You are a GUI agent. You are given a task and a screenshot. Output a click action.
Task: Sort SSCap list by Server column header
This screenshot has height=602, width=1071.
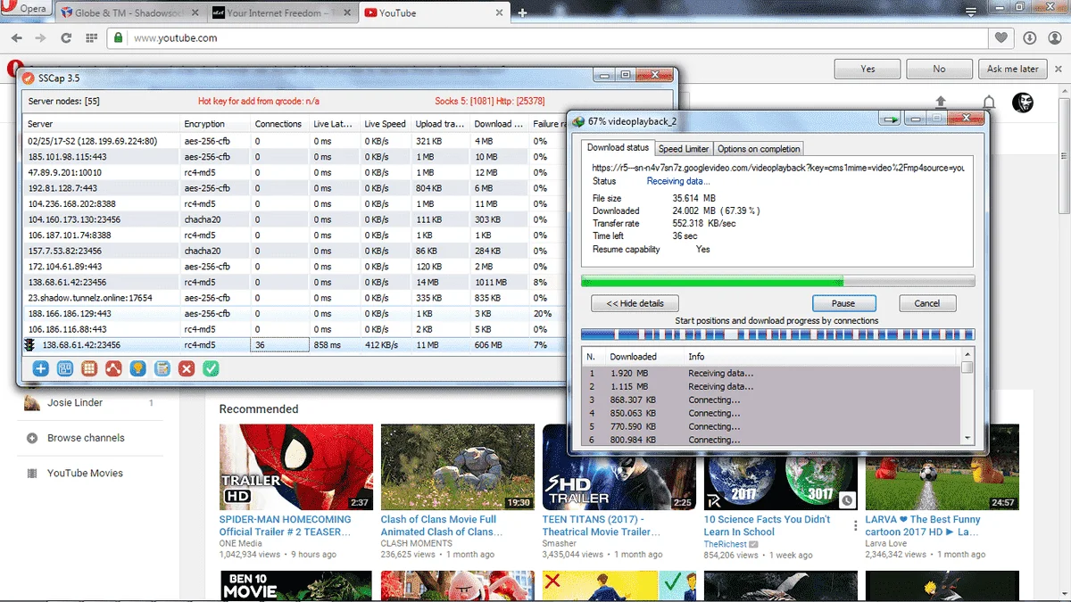point(101,124)
